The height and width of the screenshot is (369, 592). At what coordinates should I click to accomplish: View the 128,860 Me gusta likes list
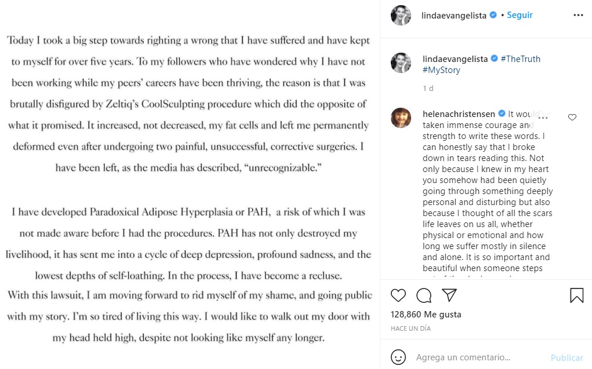(x=426, y=315)
